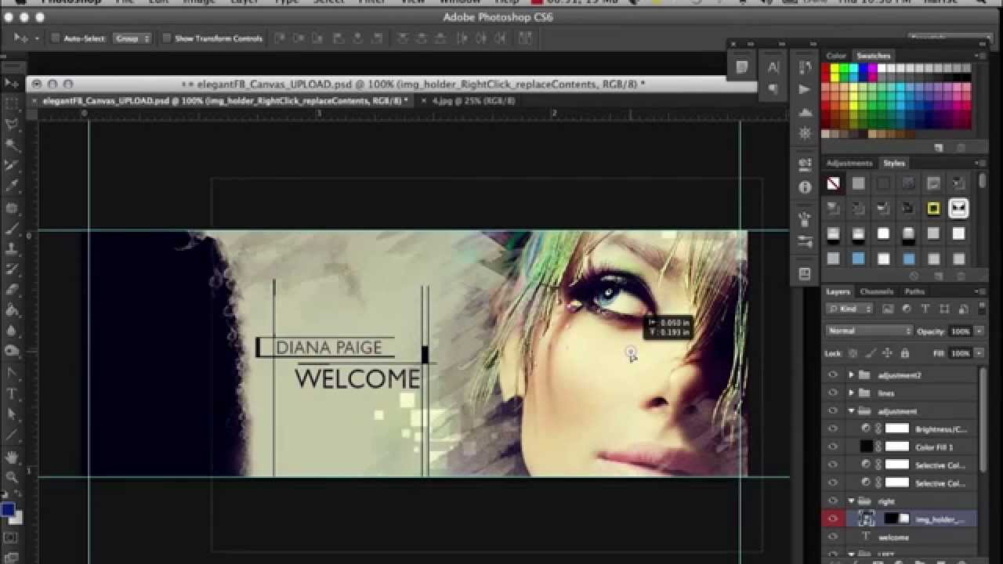Hide the img_holder smart object layer
This screenshot has height=564, width=1003.
point(833,519)
